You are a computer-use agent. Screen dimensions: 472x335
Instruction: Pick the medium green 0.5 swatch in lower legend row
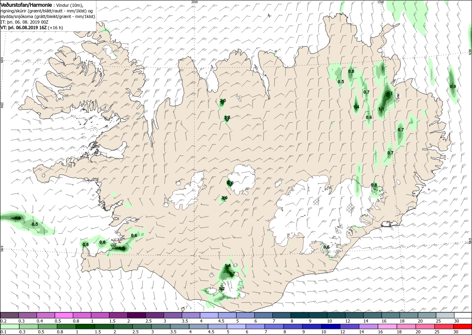tap(48, 327)
